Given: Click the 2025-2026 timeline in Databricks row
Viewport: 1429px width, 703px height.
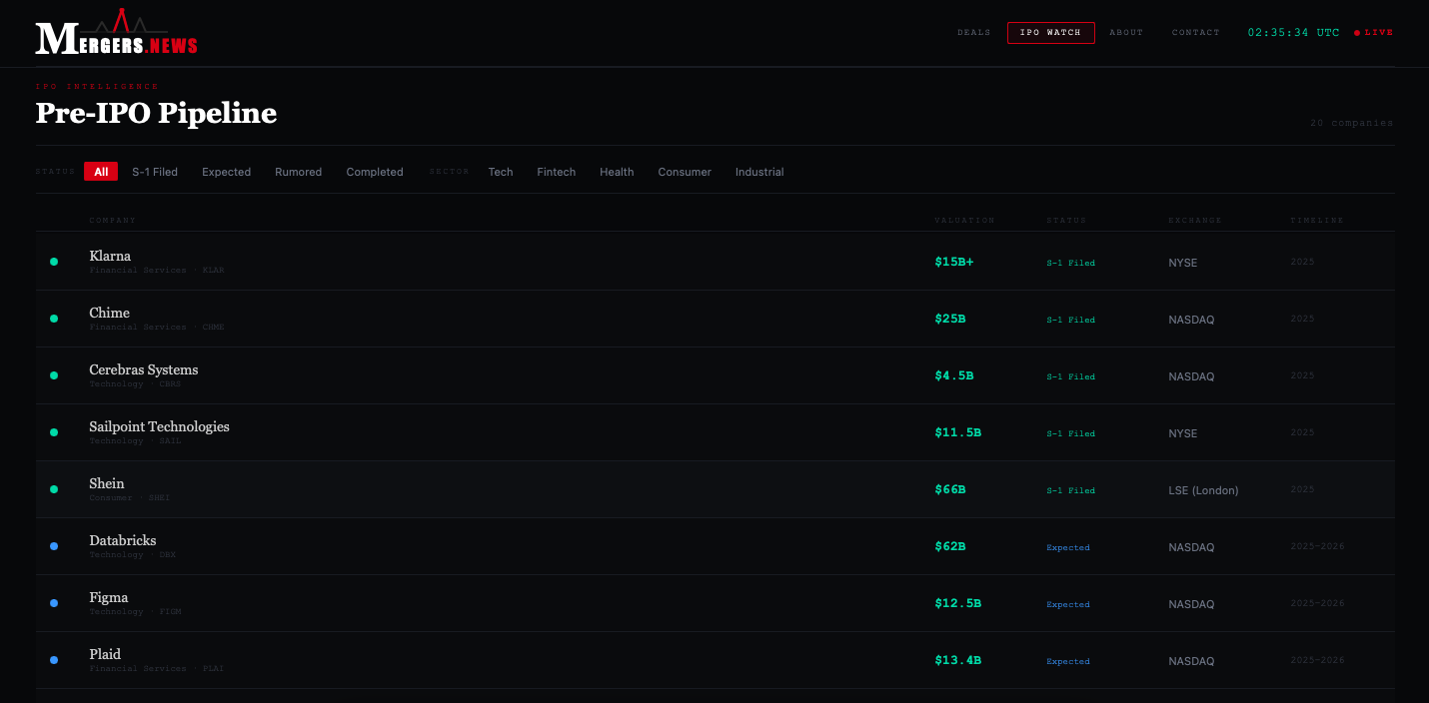Looking at the screenshot, I should pos(1317,546).
